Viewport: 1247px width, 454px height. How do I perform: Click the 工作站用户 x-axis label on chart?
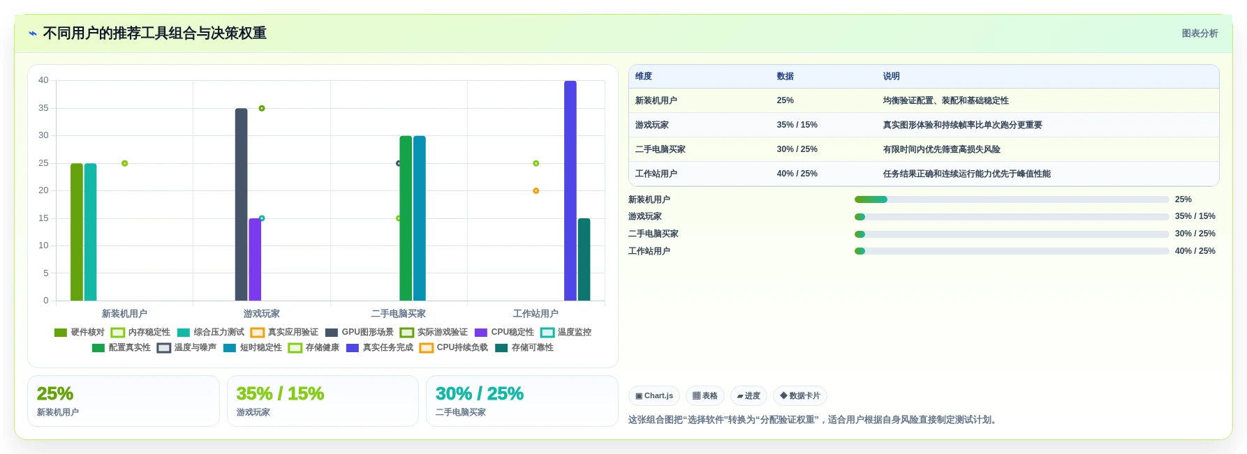coord(536,314)
